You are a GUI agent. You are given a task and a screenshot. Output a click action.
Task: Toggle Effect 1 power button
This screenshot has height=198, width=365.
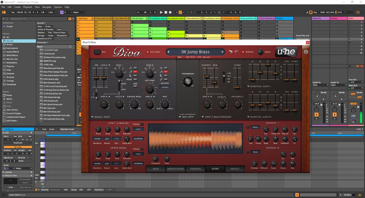(248, 127)
